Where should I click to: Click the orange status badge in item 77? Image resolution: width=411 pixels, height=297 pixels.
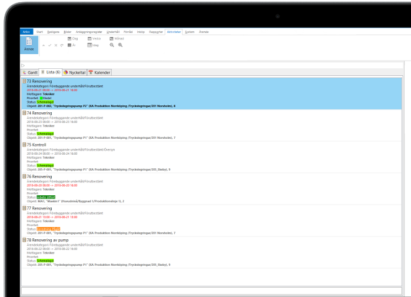pos(48,229)
